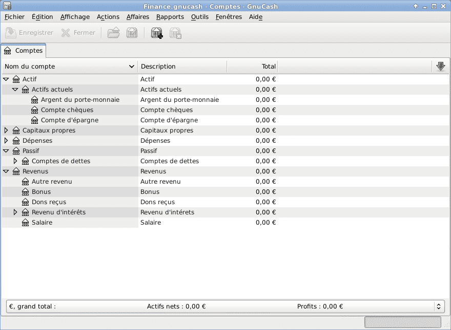Click the Open Account toolbar icon

[x=113, y=33]
